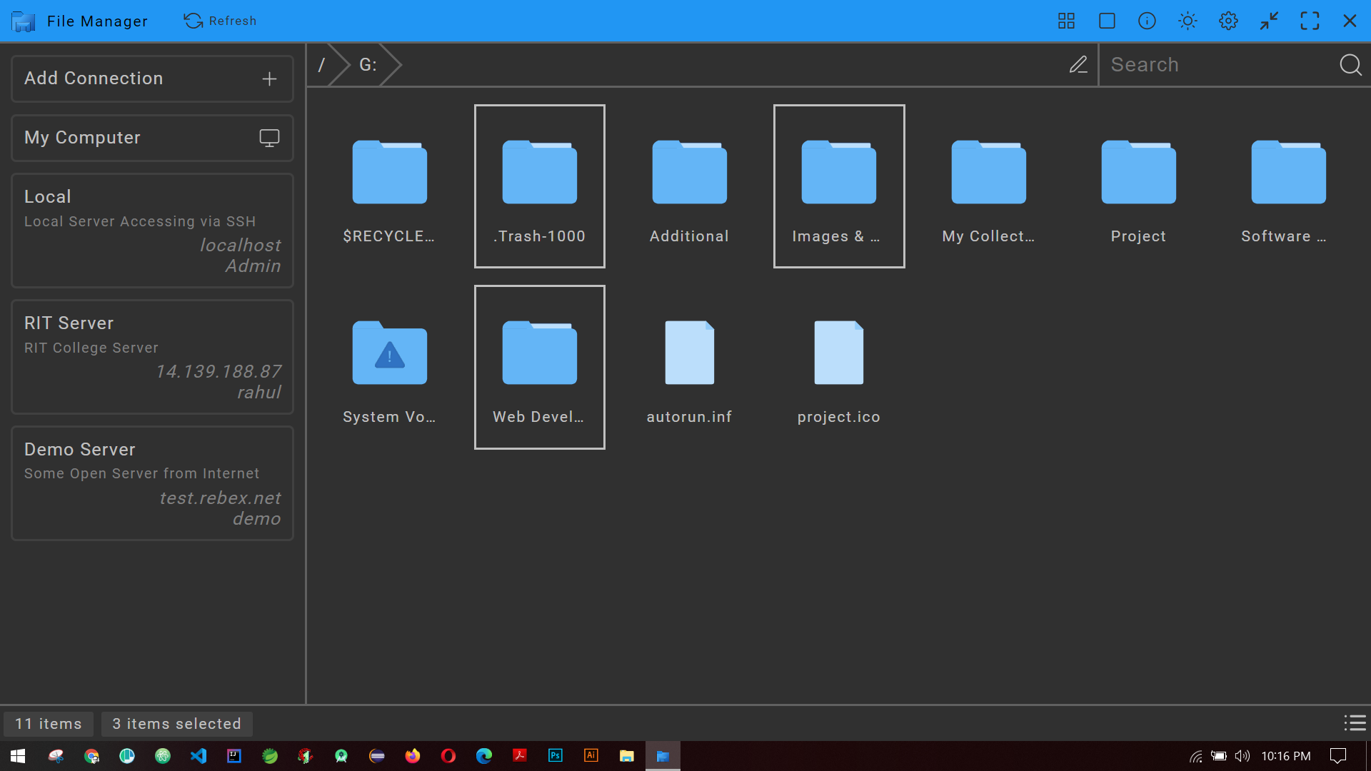This screenshot has height=771, width=1371.
Task: Add a new connection with the plus button
Action: (x=269, y=79)
